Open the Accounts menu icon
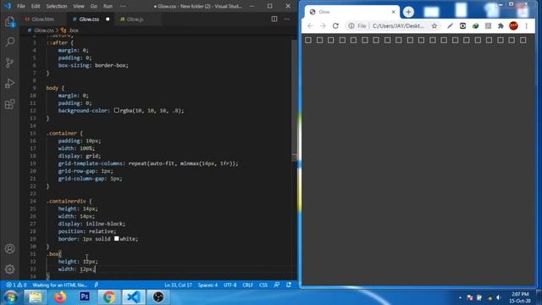Viewport: 542px width, 305px height. click(9, 248)
